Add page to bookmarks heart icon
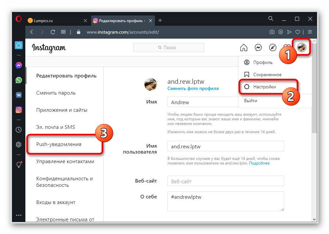The image size is (329, 234). (298, 32)
